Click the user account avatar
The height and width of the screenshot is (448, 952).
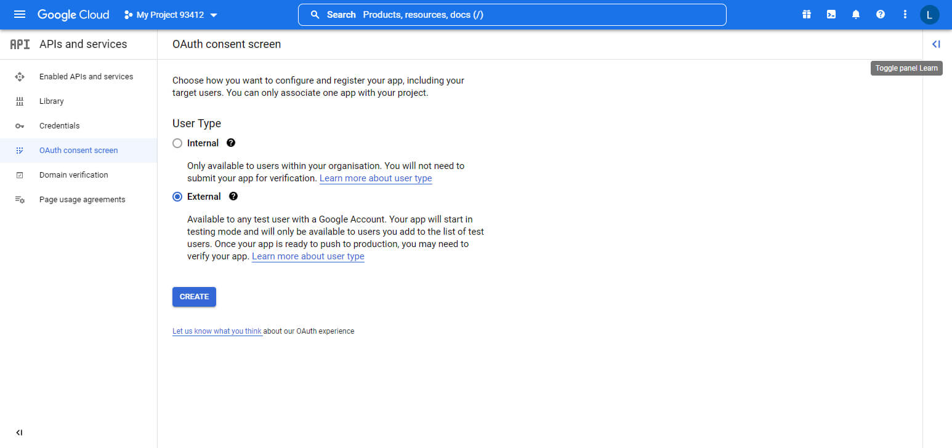(x=930, y=15)
